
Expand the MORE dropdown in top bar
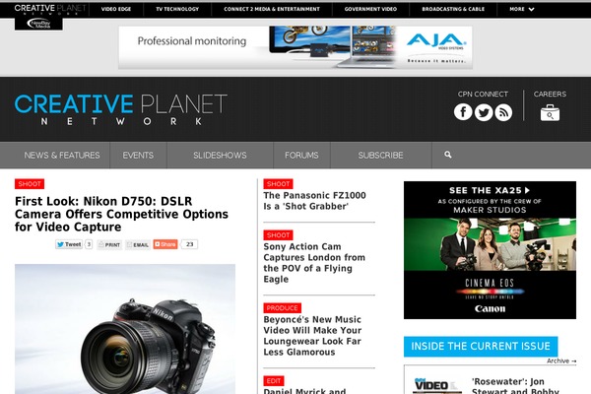pos(522,9)
